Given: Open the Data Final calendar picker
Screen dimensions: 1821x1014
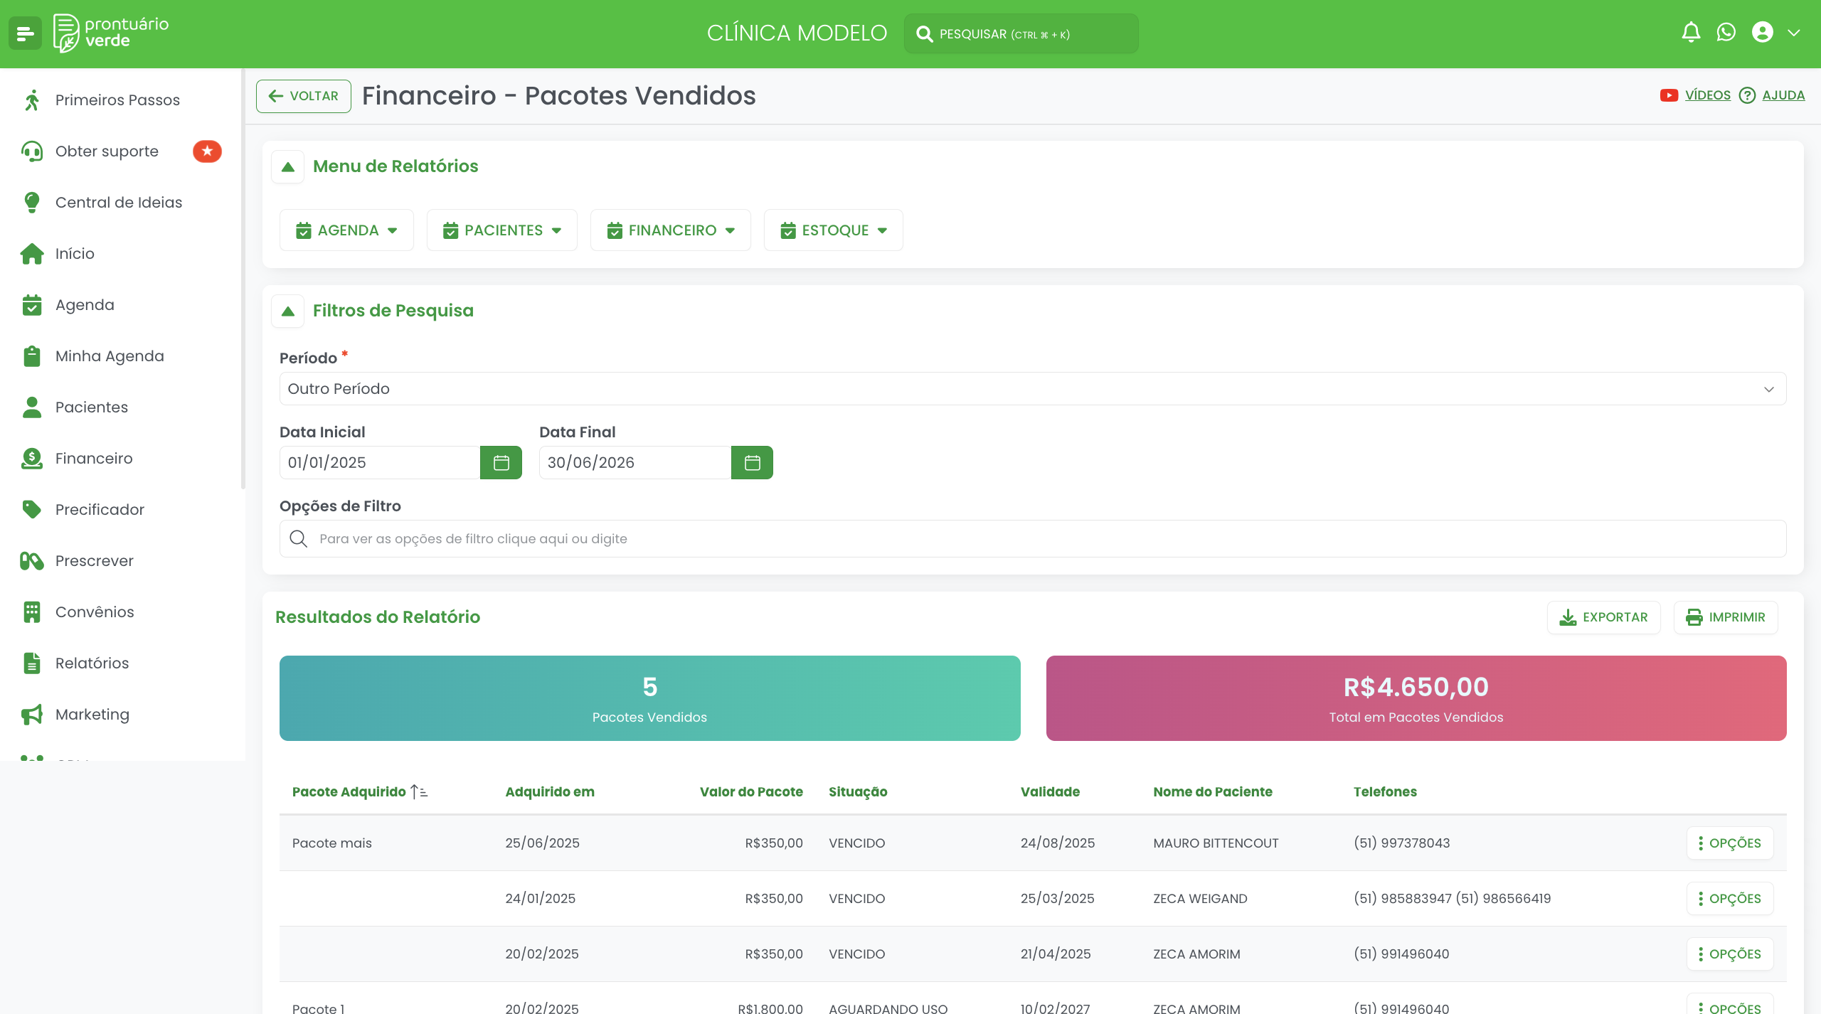Looking at the screenshot, I should pyautogui.click(x=752, y=463).
